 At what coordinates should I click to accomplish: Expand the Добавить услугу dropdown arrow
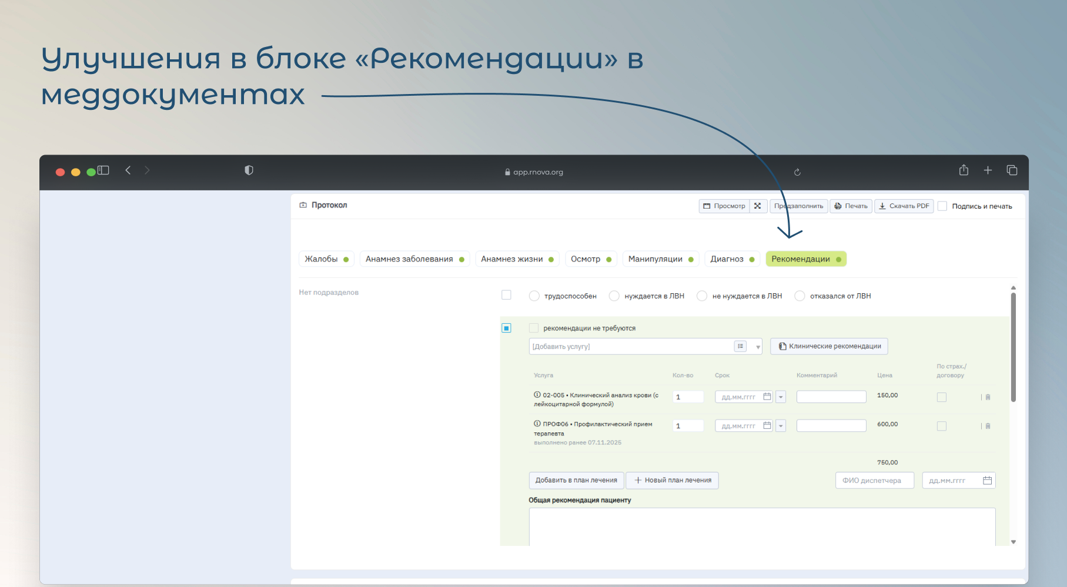(x=758, y=347)
